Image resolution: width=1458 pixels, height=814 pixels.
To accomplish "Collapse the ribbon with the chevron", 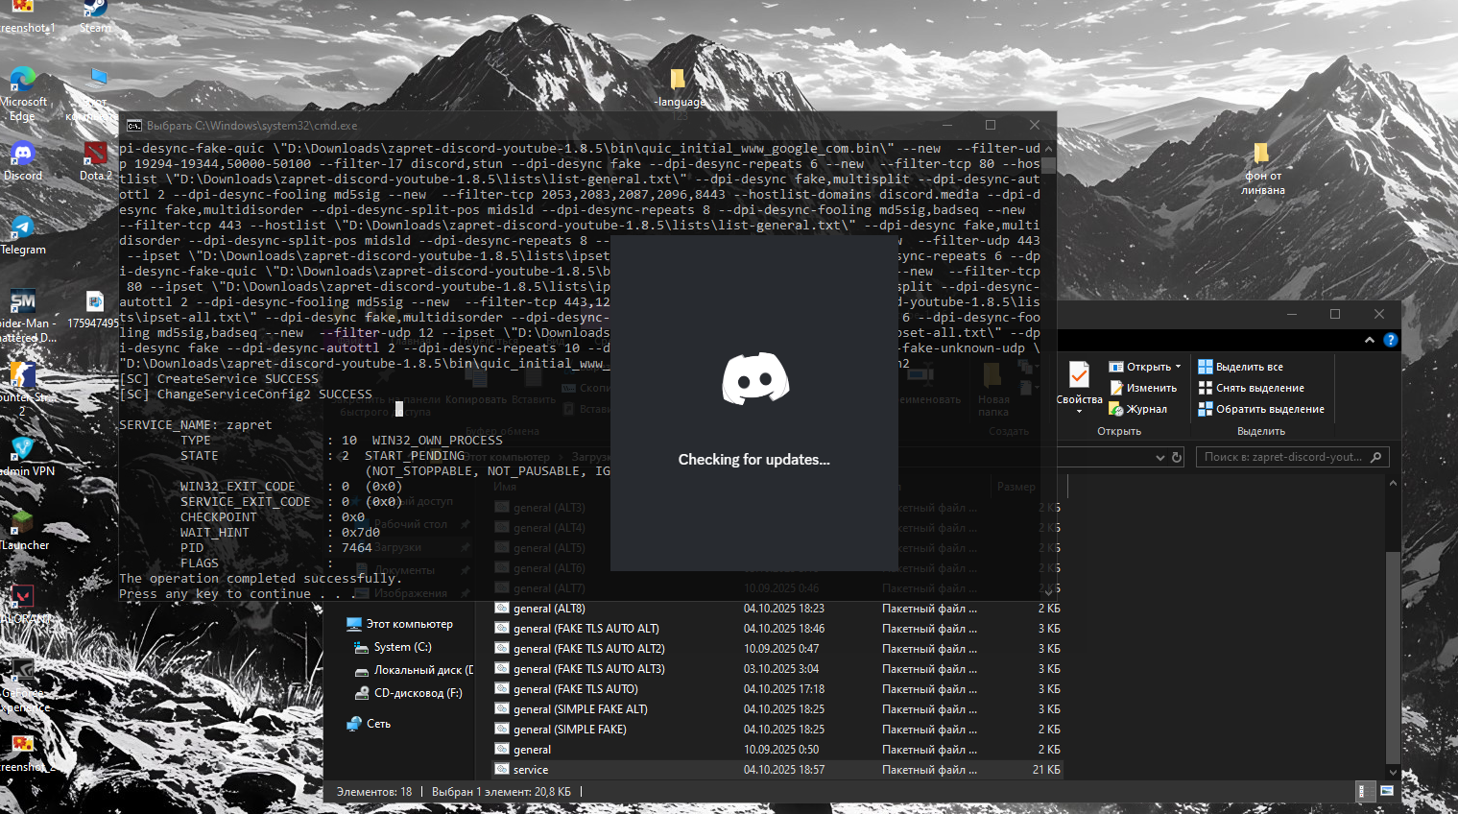I will [1370, 339].
